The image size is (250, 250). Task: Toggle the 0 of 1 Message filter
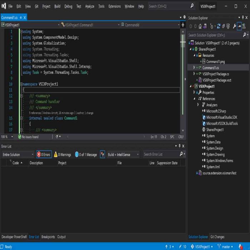pos(86,154)
